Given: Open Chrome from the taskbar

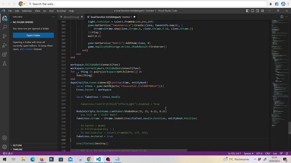Looking at the screenshot, I should (x=89, y=159).
